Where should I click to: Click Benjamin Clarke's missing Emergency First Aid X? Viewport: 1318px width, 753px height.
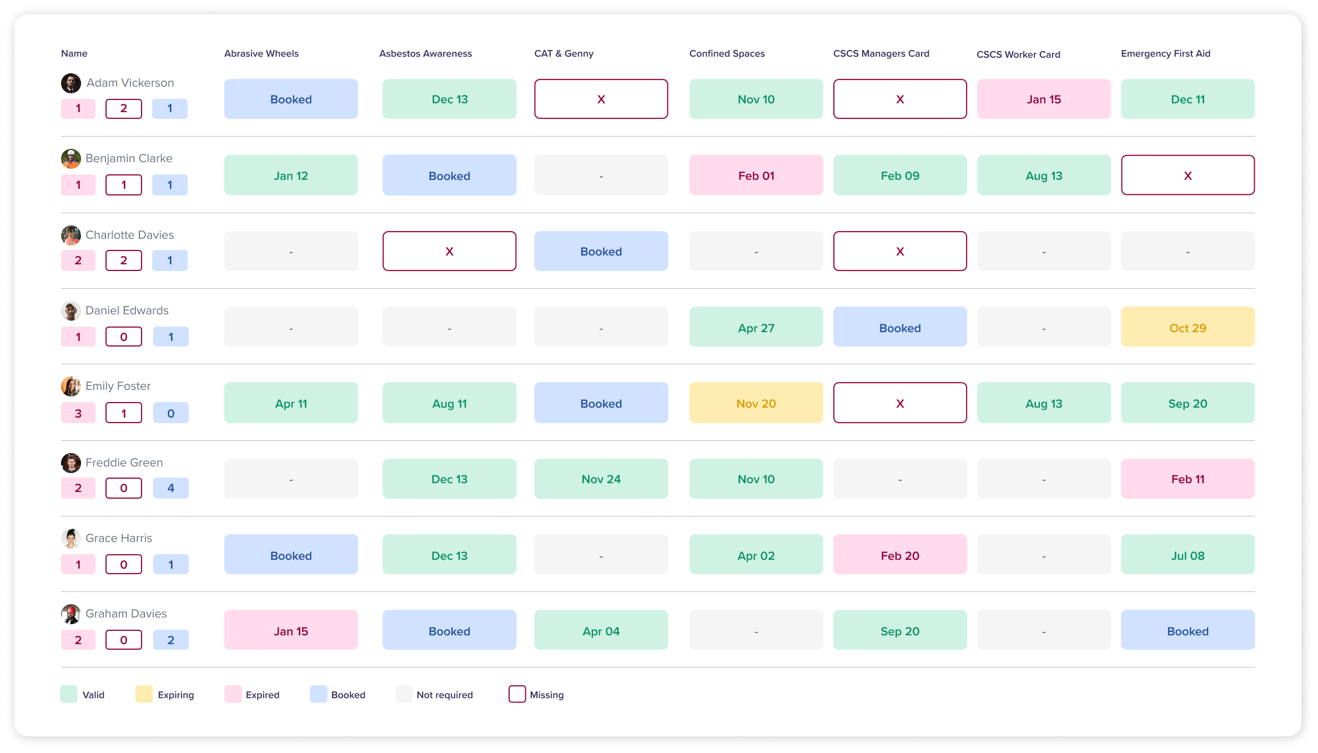(x=1187, y=175)
